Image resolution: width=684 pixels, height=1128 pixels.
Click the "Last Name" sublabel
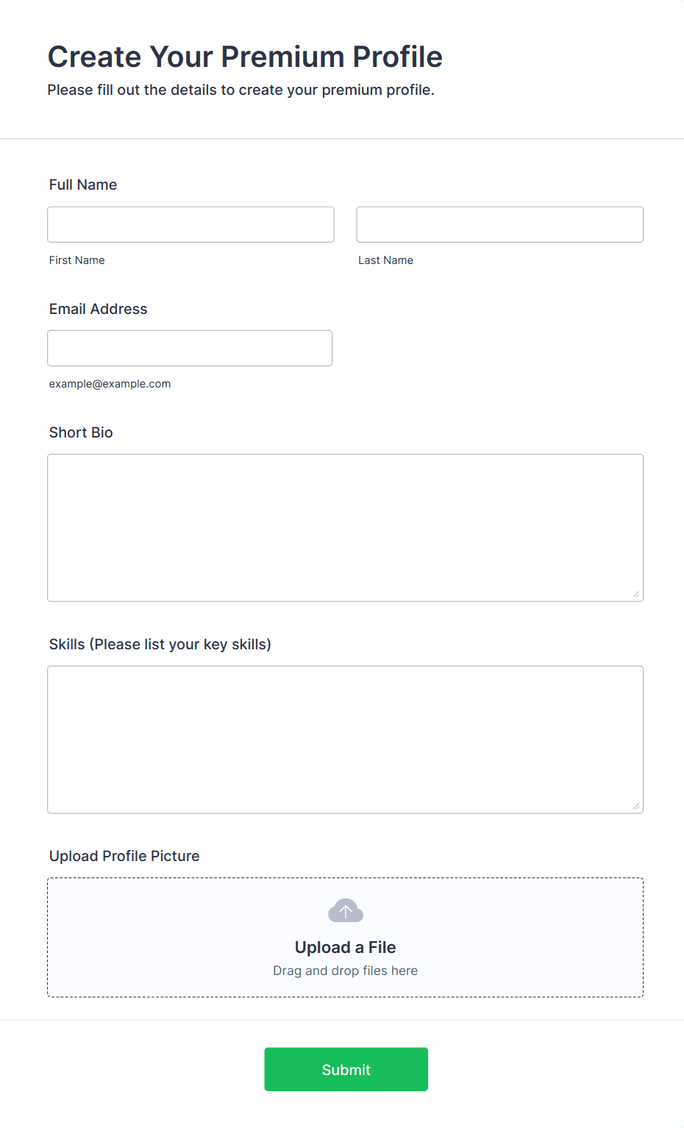click(385, 260)
